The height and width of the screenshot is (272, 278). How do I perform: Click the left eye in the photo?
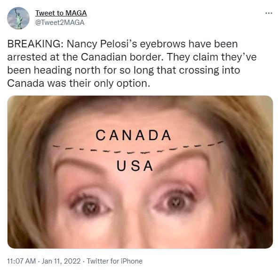pyautogui.click(x=90, y=204)
